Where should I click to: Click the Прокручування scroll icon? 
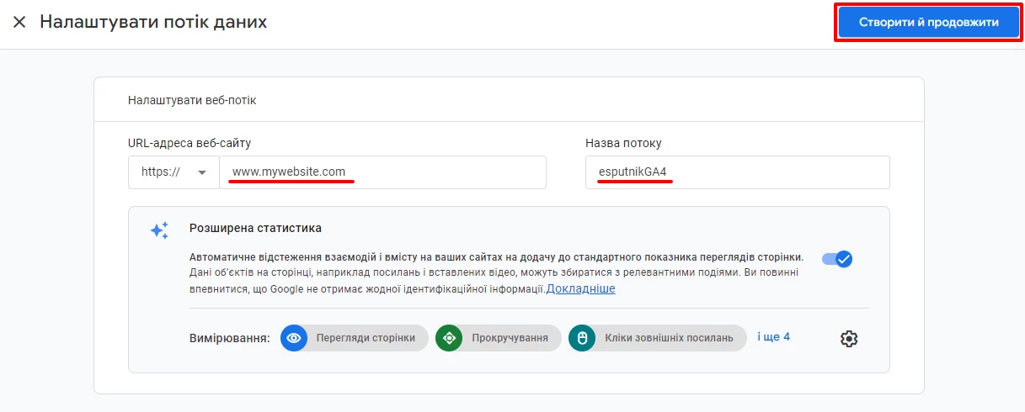click(x=449, y=338)
